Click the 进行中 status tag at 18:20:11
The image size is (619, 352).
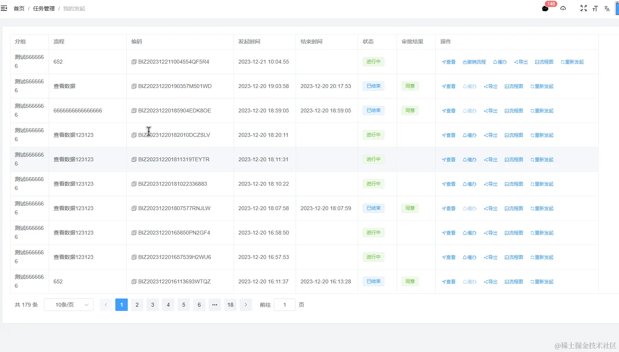[x=374, y=135]
